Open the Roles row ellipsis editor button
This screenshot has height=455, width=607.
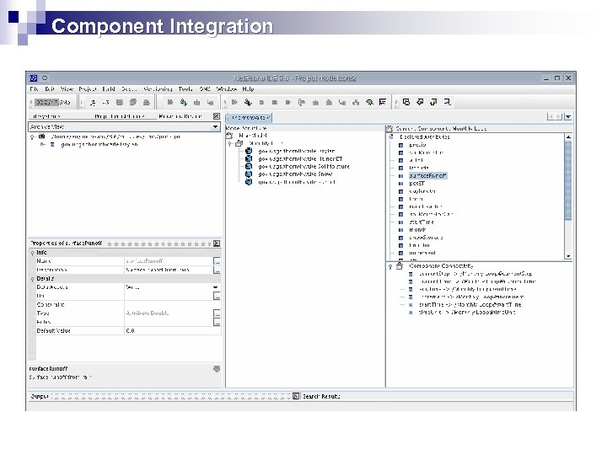[218, 322]
